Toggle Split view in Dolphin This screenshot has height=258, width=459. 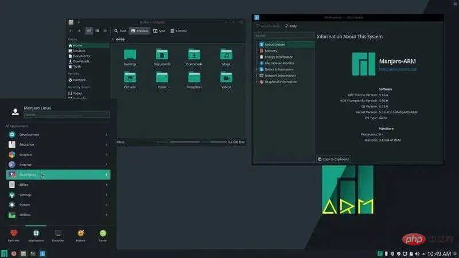[160, 31]
